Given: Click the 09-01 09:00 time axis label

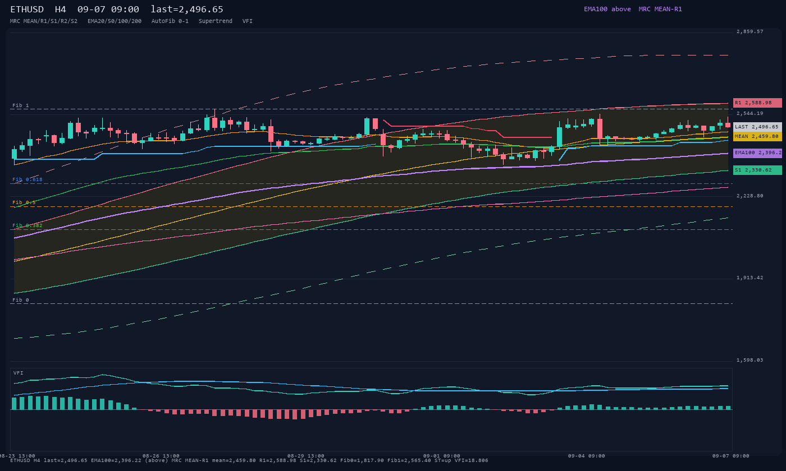Looking at the screenshot, I should point(442,456).
